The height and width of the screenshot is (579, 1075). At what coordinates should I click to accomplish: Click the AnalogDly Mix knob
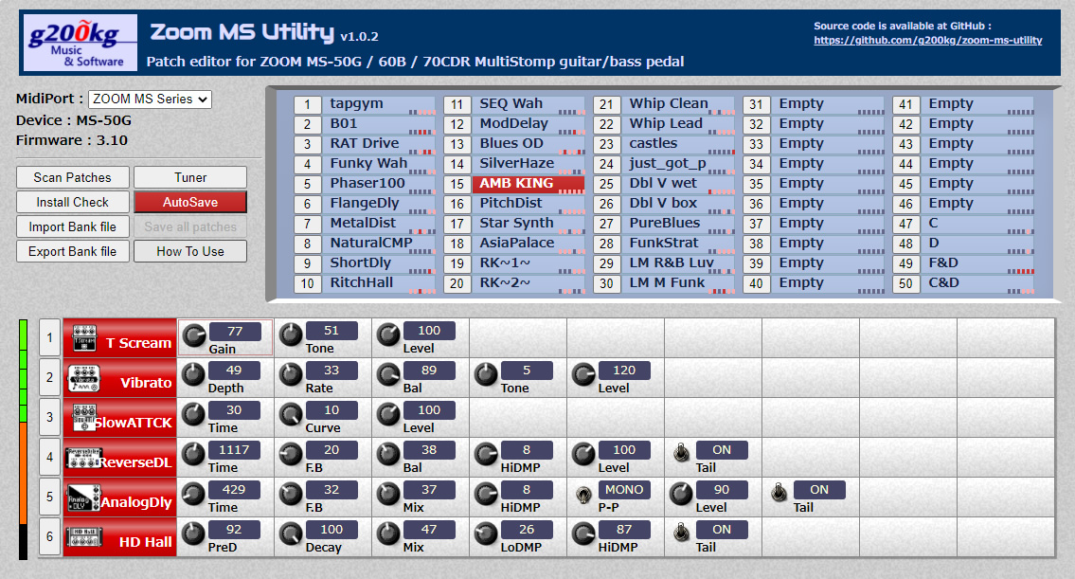(388, 494)
